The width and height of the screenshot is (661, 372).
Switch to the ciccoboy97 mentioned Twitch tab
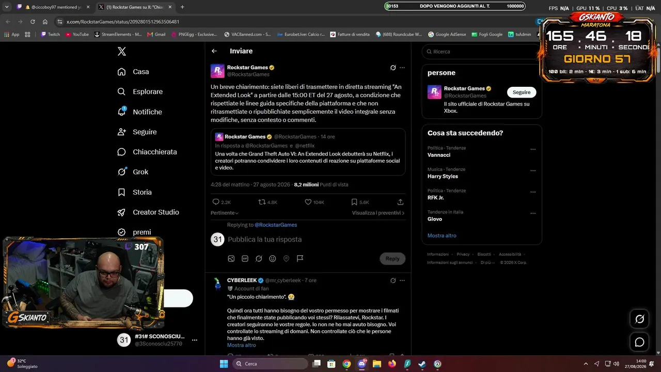point(54,7)
